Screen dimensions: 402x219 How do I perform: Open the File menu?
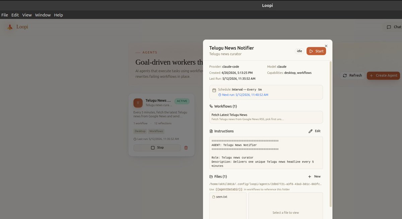(x=4, y=15)
